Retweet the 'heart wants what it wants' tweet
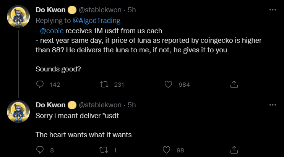284x157 pixels. pos(103,149)
